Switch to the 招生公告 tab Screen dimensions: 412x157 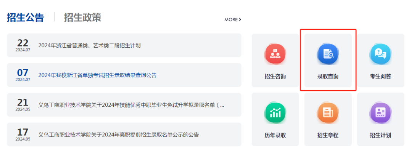coord(25,18)
